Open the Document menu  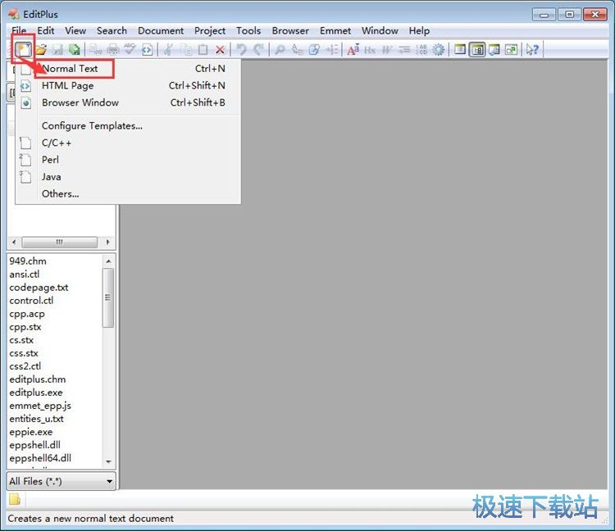coord(161,30)
